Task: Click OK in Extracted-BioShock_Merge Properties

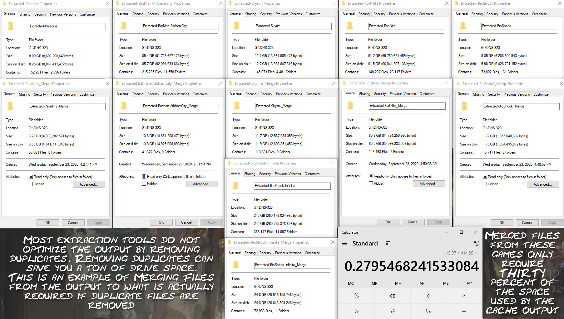Action: (x=502, y=223)
